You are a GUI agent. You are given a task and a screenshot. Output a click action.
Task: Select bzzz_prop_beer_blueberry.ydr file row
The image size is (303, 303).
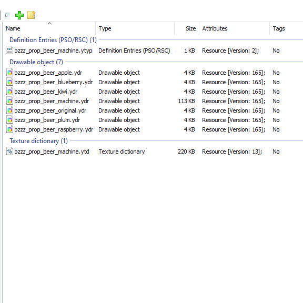153,82
